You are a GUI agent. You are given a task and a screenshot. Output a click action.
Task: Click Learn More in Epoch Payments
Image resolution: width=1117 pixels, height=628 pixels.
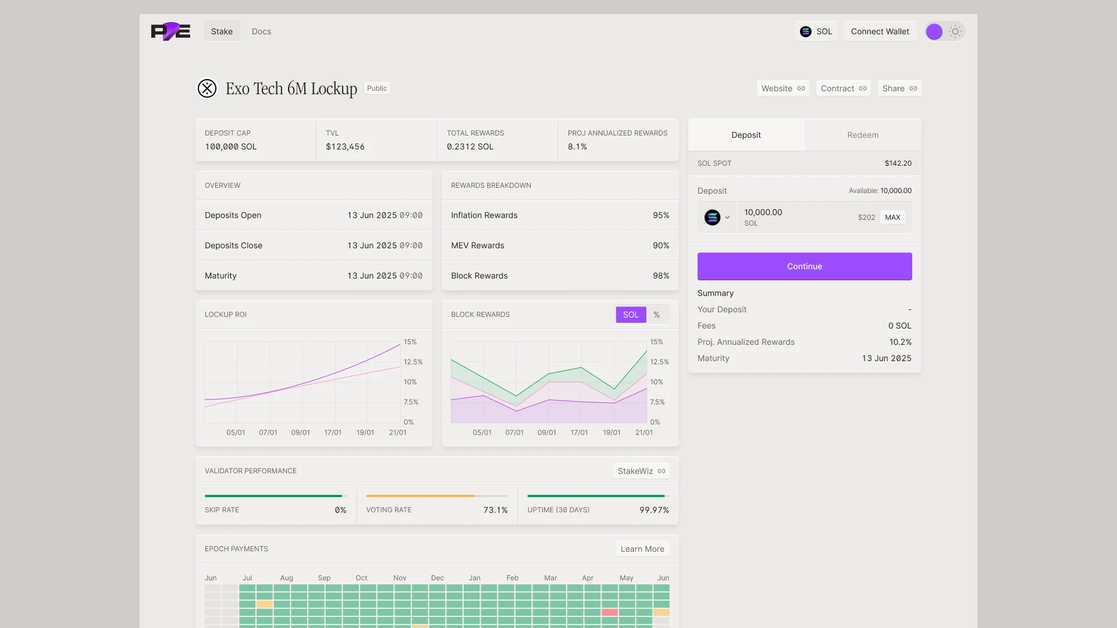[642, 549]
